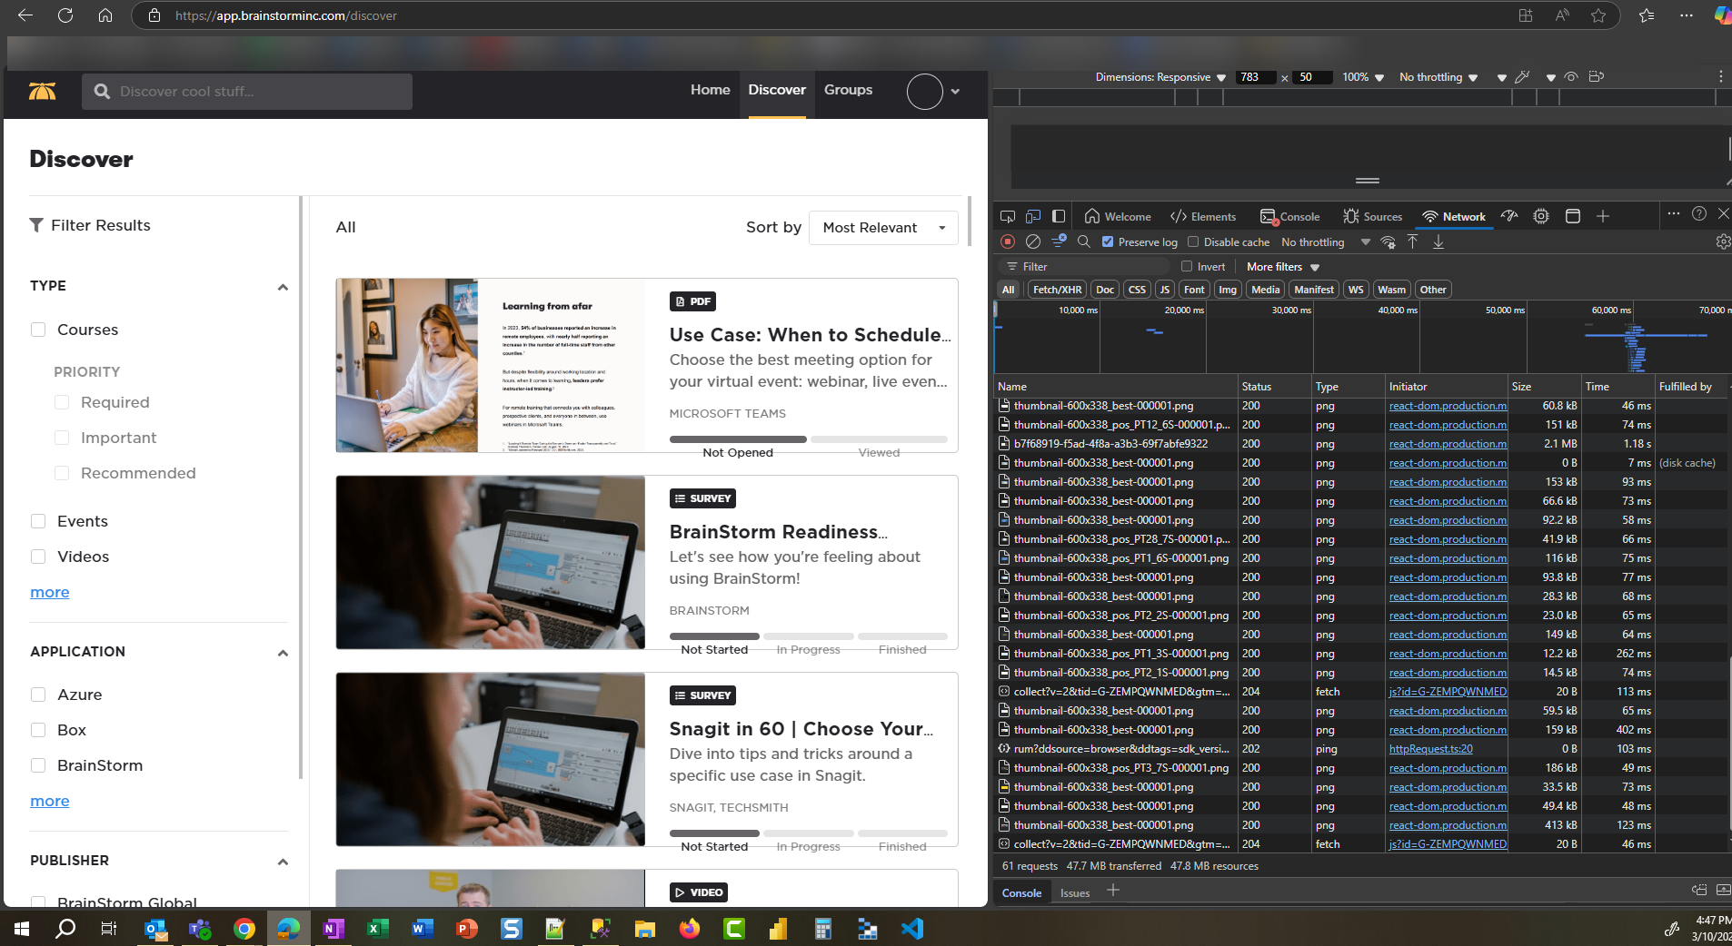This screenshot has height=946, width=1732.
Task: Import HAR file with the upload arrow
Action: coord(1413,241)
